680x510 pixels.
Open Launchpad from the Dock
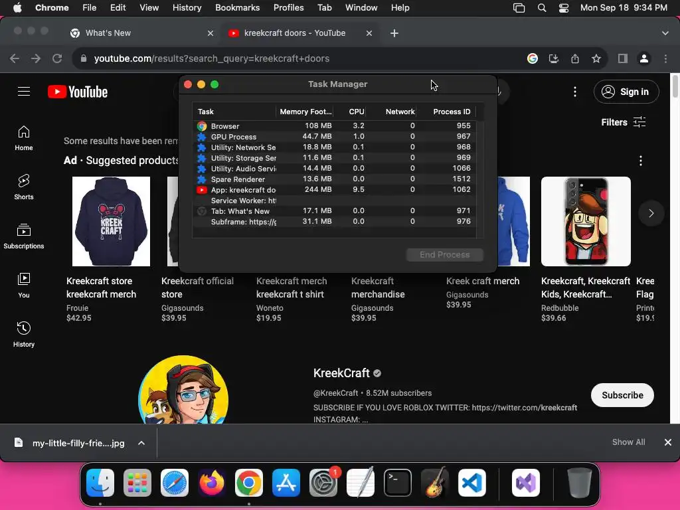click(137, 483)
